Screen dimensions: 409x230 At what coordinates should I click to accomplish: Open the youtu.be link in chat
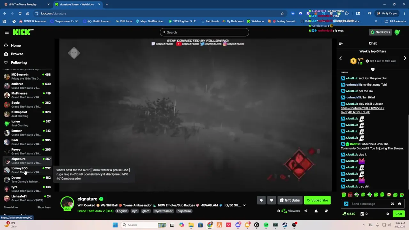point(362,110)
